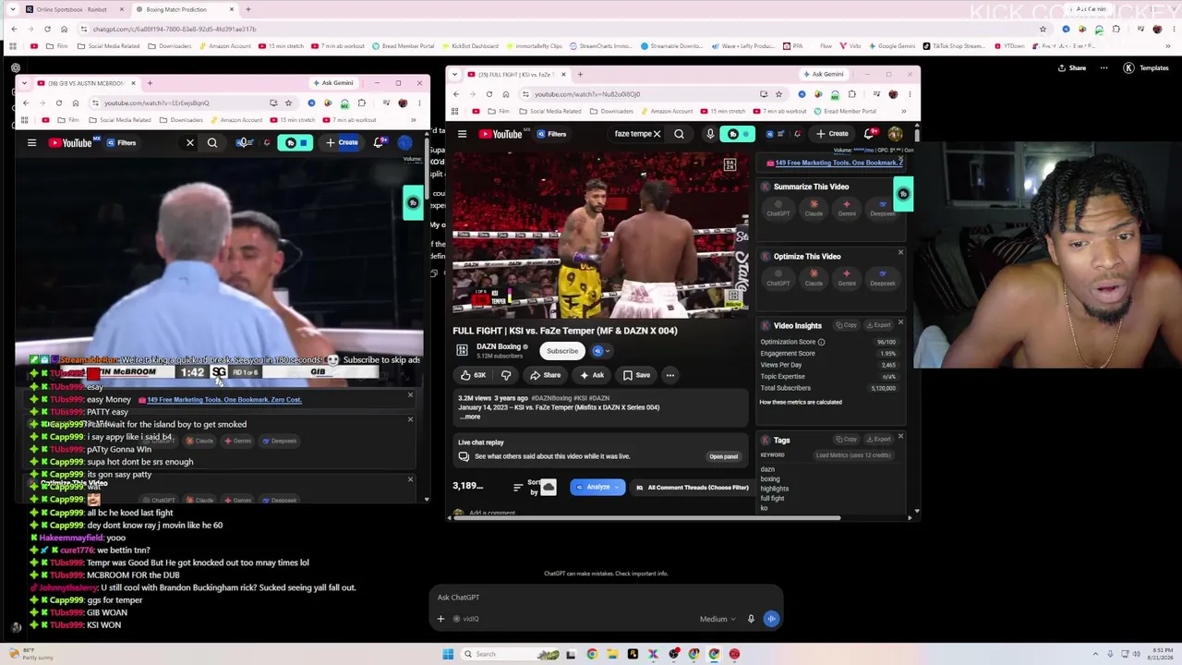Choose Deepseek under Optimize This Video

pyautogui.click(x=882, y=277)
